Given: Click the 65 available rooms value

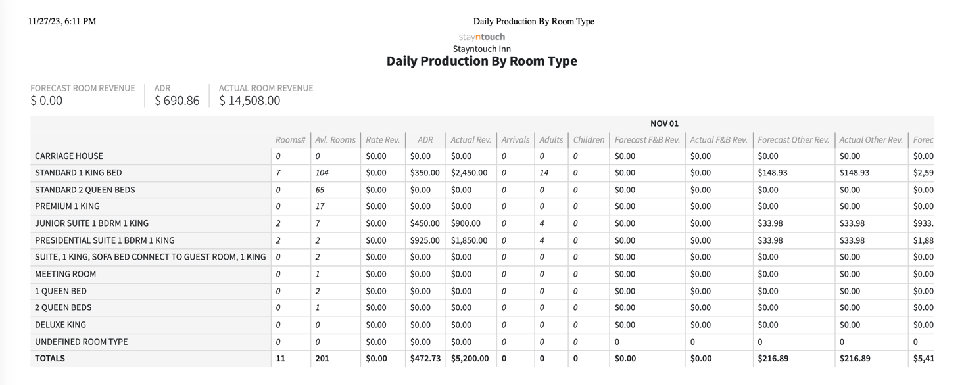Looking at the screenshot, I should (x=320, y=190).
